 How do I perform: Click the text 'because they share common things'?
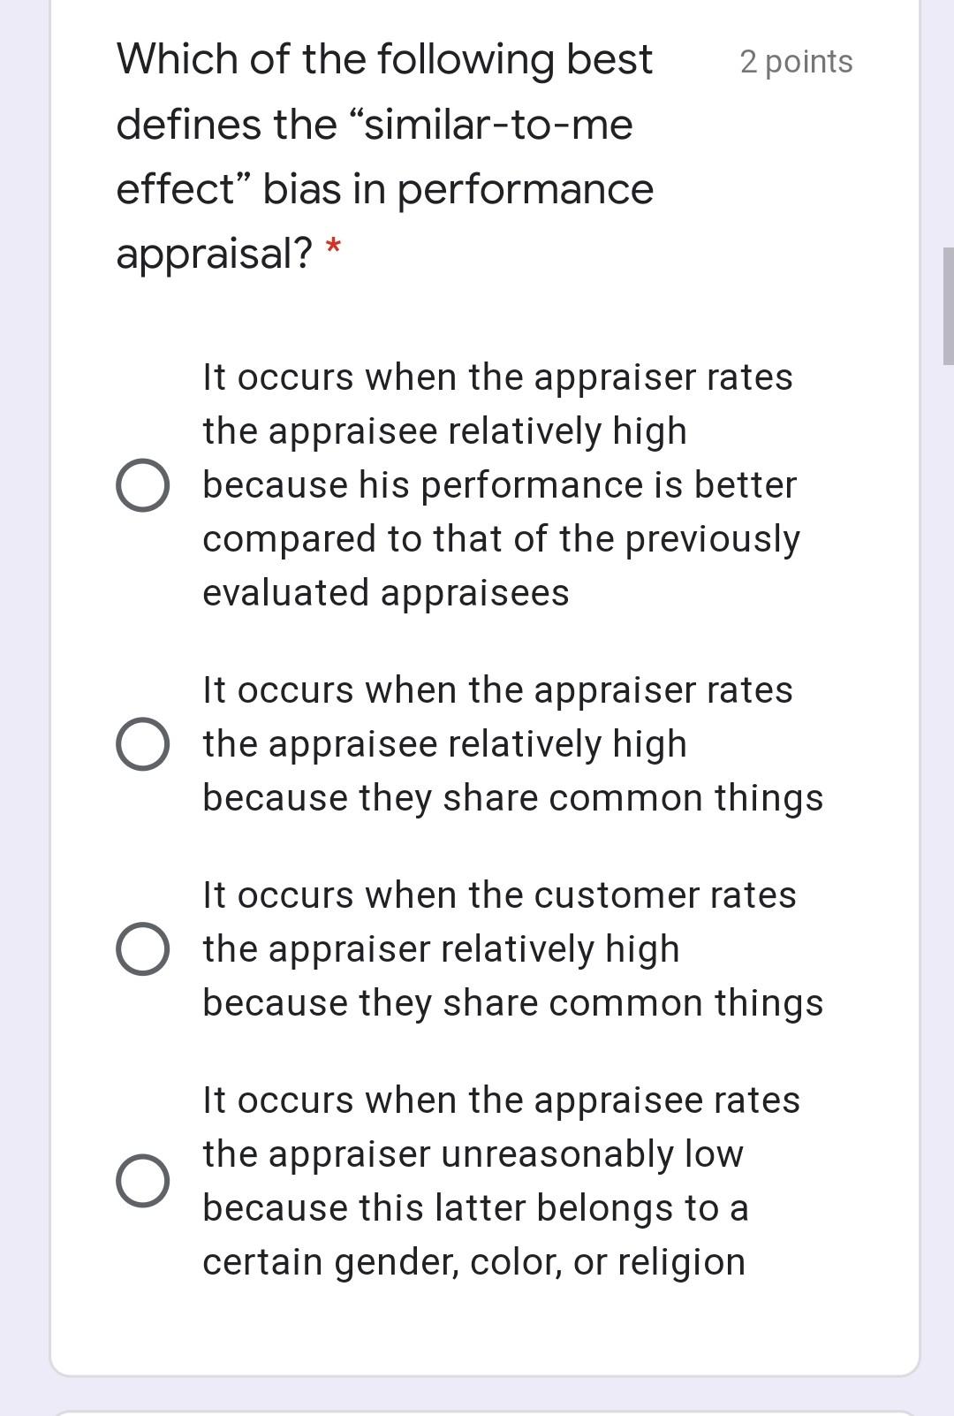coord(512,797)
